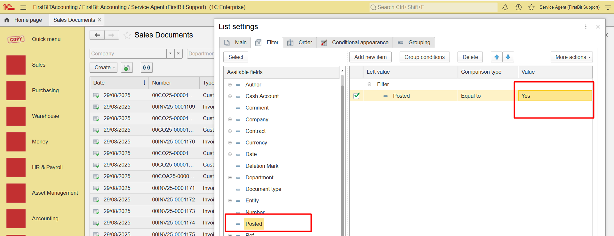Select the Document type field
Screen dimensions: 614x236
point(263,189)
